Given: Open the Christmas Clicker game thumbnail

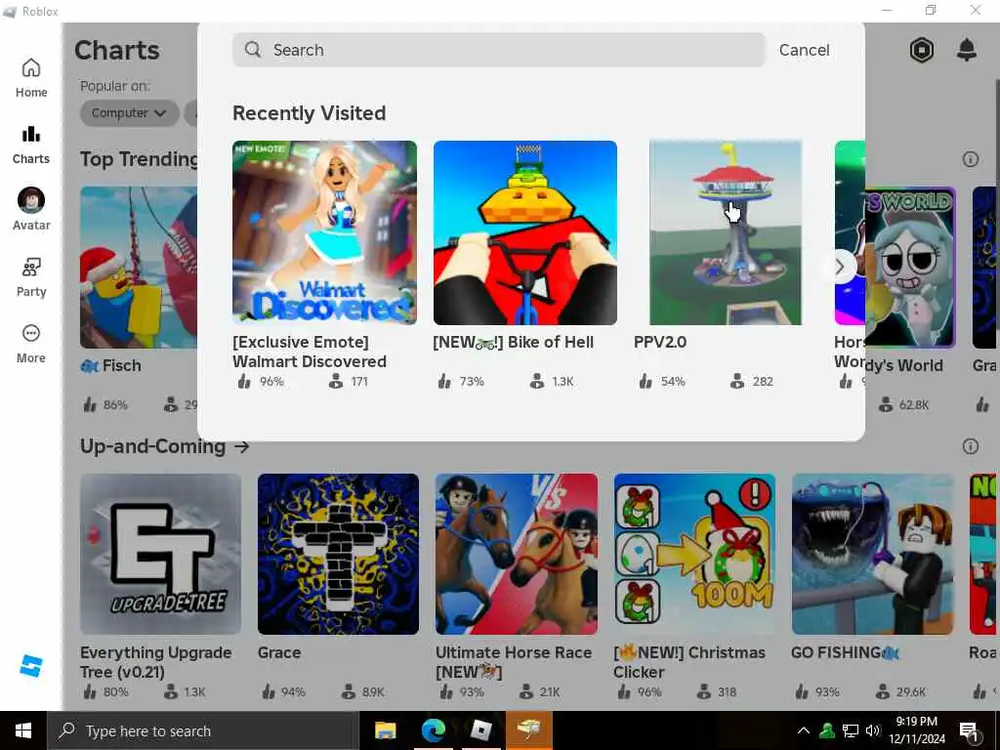Looking at the screenshot, I should (x=694, y=554).
